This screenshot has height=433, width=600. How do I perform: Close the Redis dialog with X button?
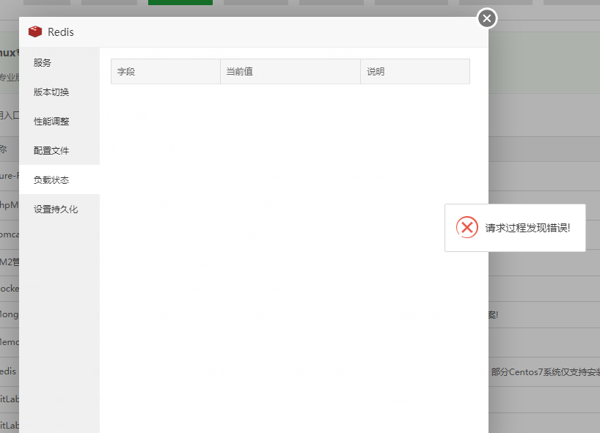487,18
